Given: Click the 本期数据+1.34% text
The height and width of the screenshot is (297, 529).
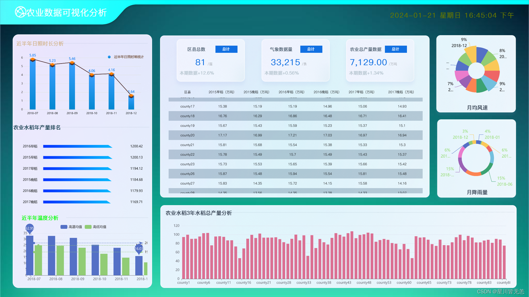Looking at the screenshot, I should coord(366,73).
